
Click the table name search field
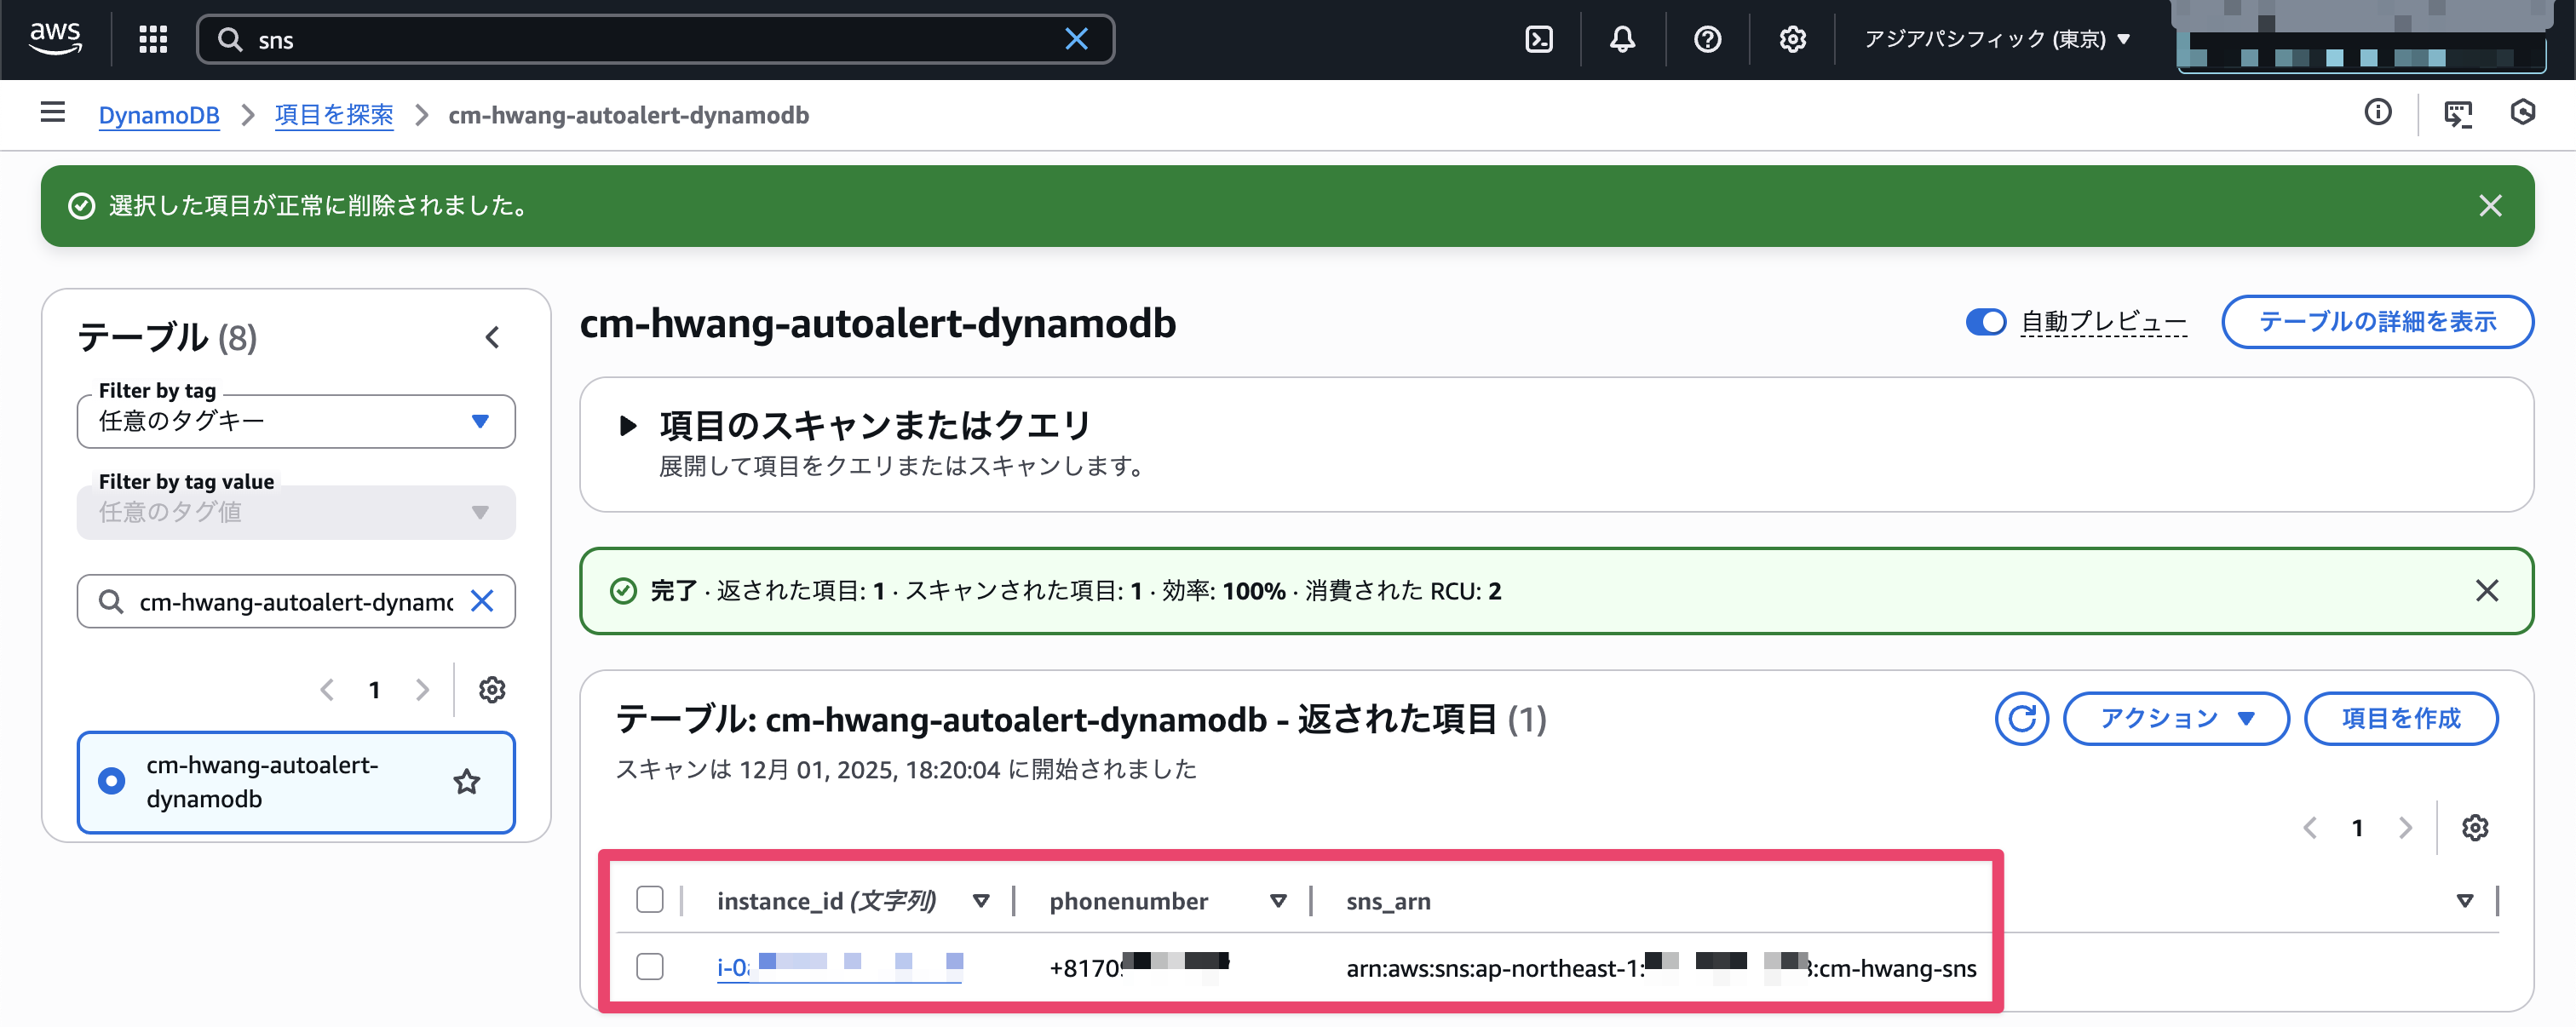(x=295, y=601)
